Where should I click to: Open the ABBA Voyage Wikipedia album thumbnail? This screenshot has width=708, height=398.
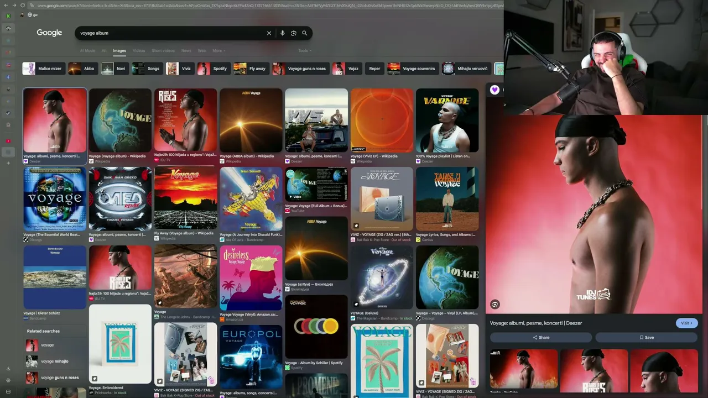coord(251,121)
